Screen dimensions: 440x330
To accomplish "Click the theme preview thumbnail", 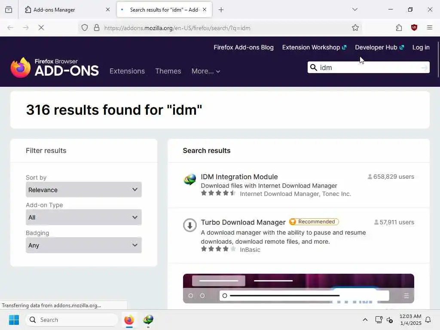I will [x=299, y=288].
